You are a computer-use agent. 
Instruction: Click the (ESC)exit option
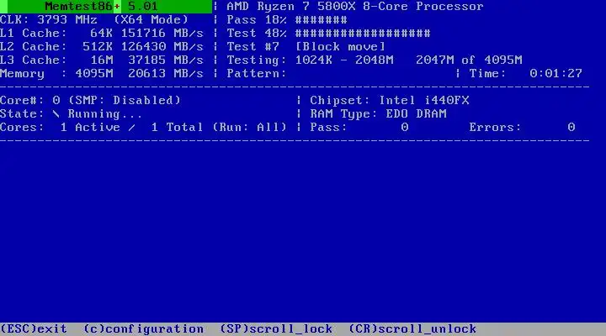click(x=34, y=329)
